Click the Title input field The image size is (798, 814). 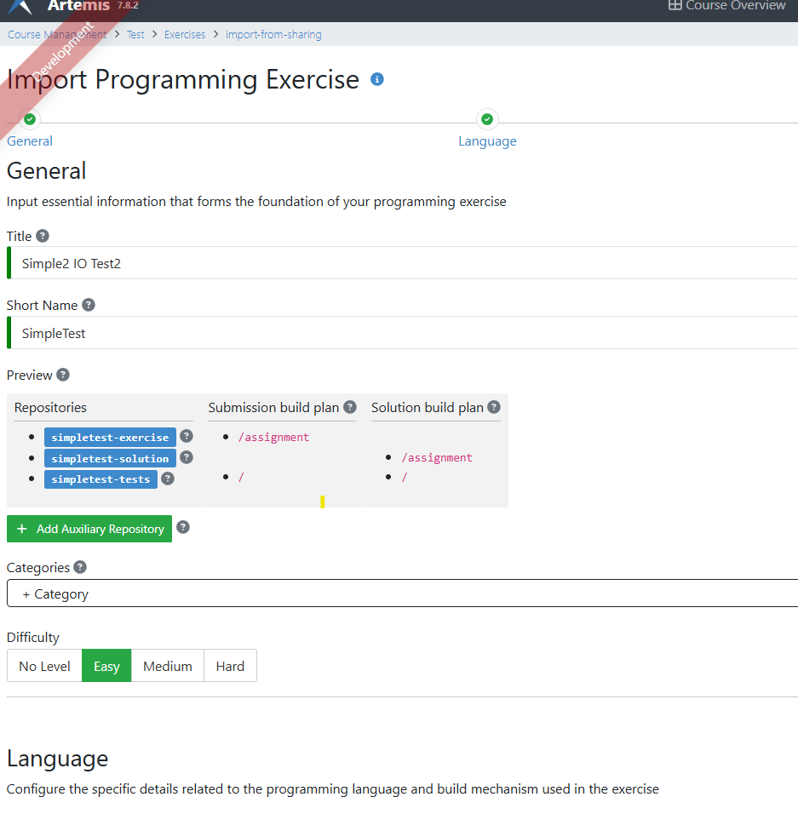click(x=400, y=264)
